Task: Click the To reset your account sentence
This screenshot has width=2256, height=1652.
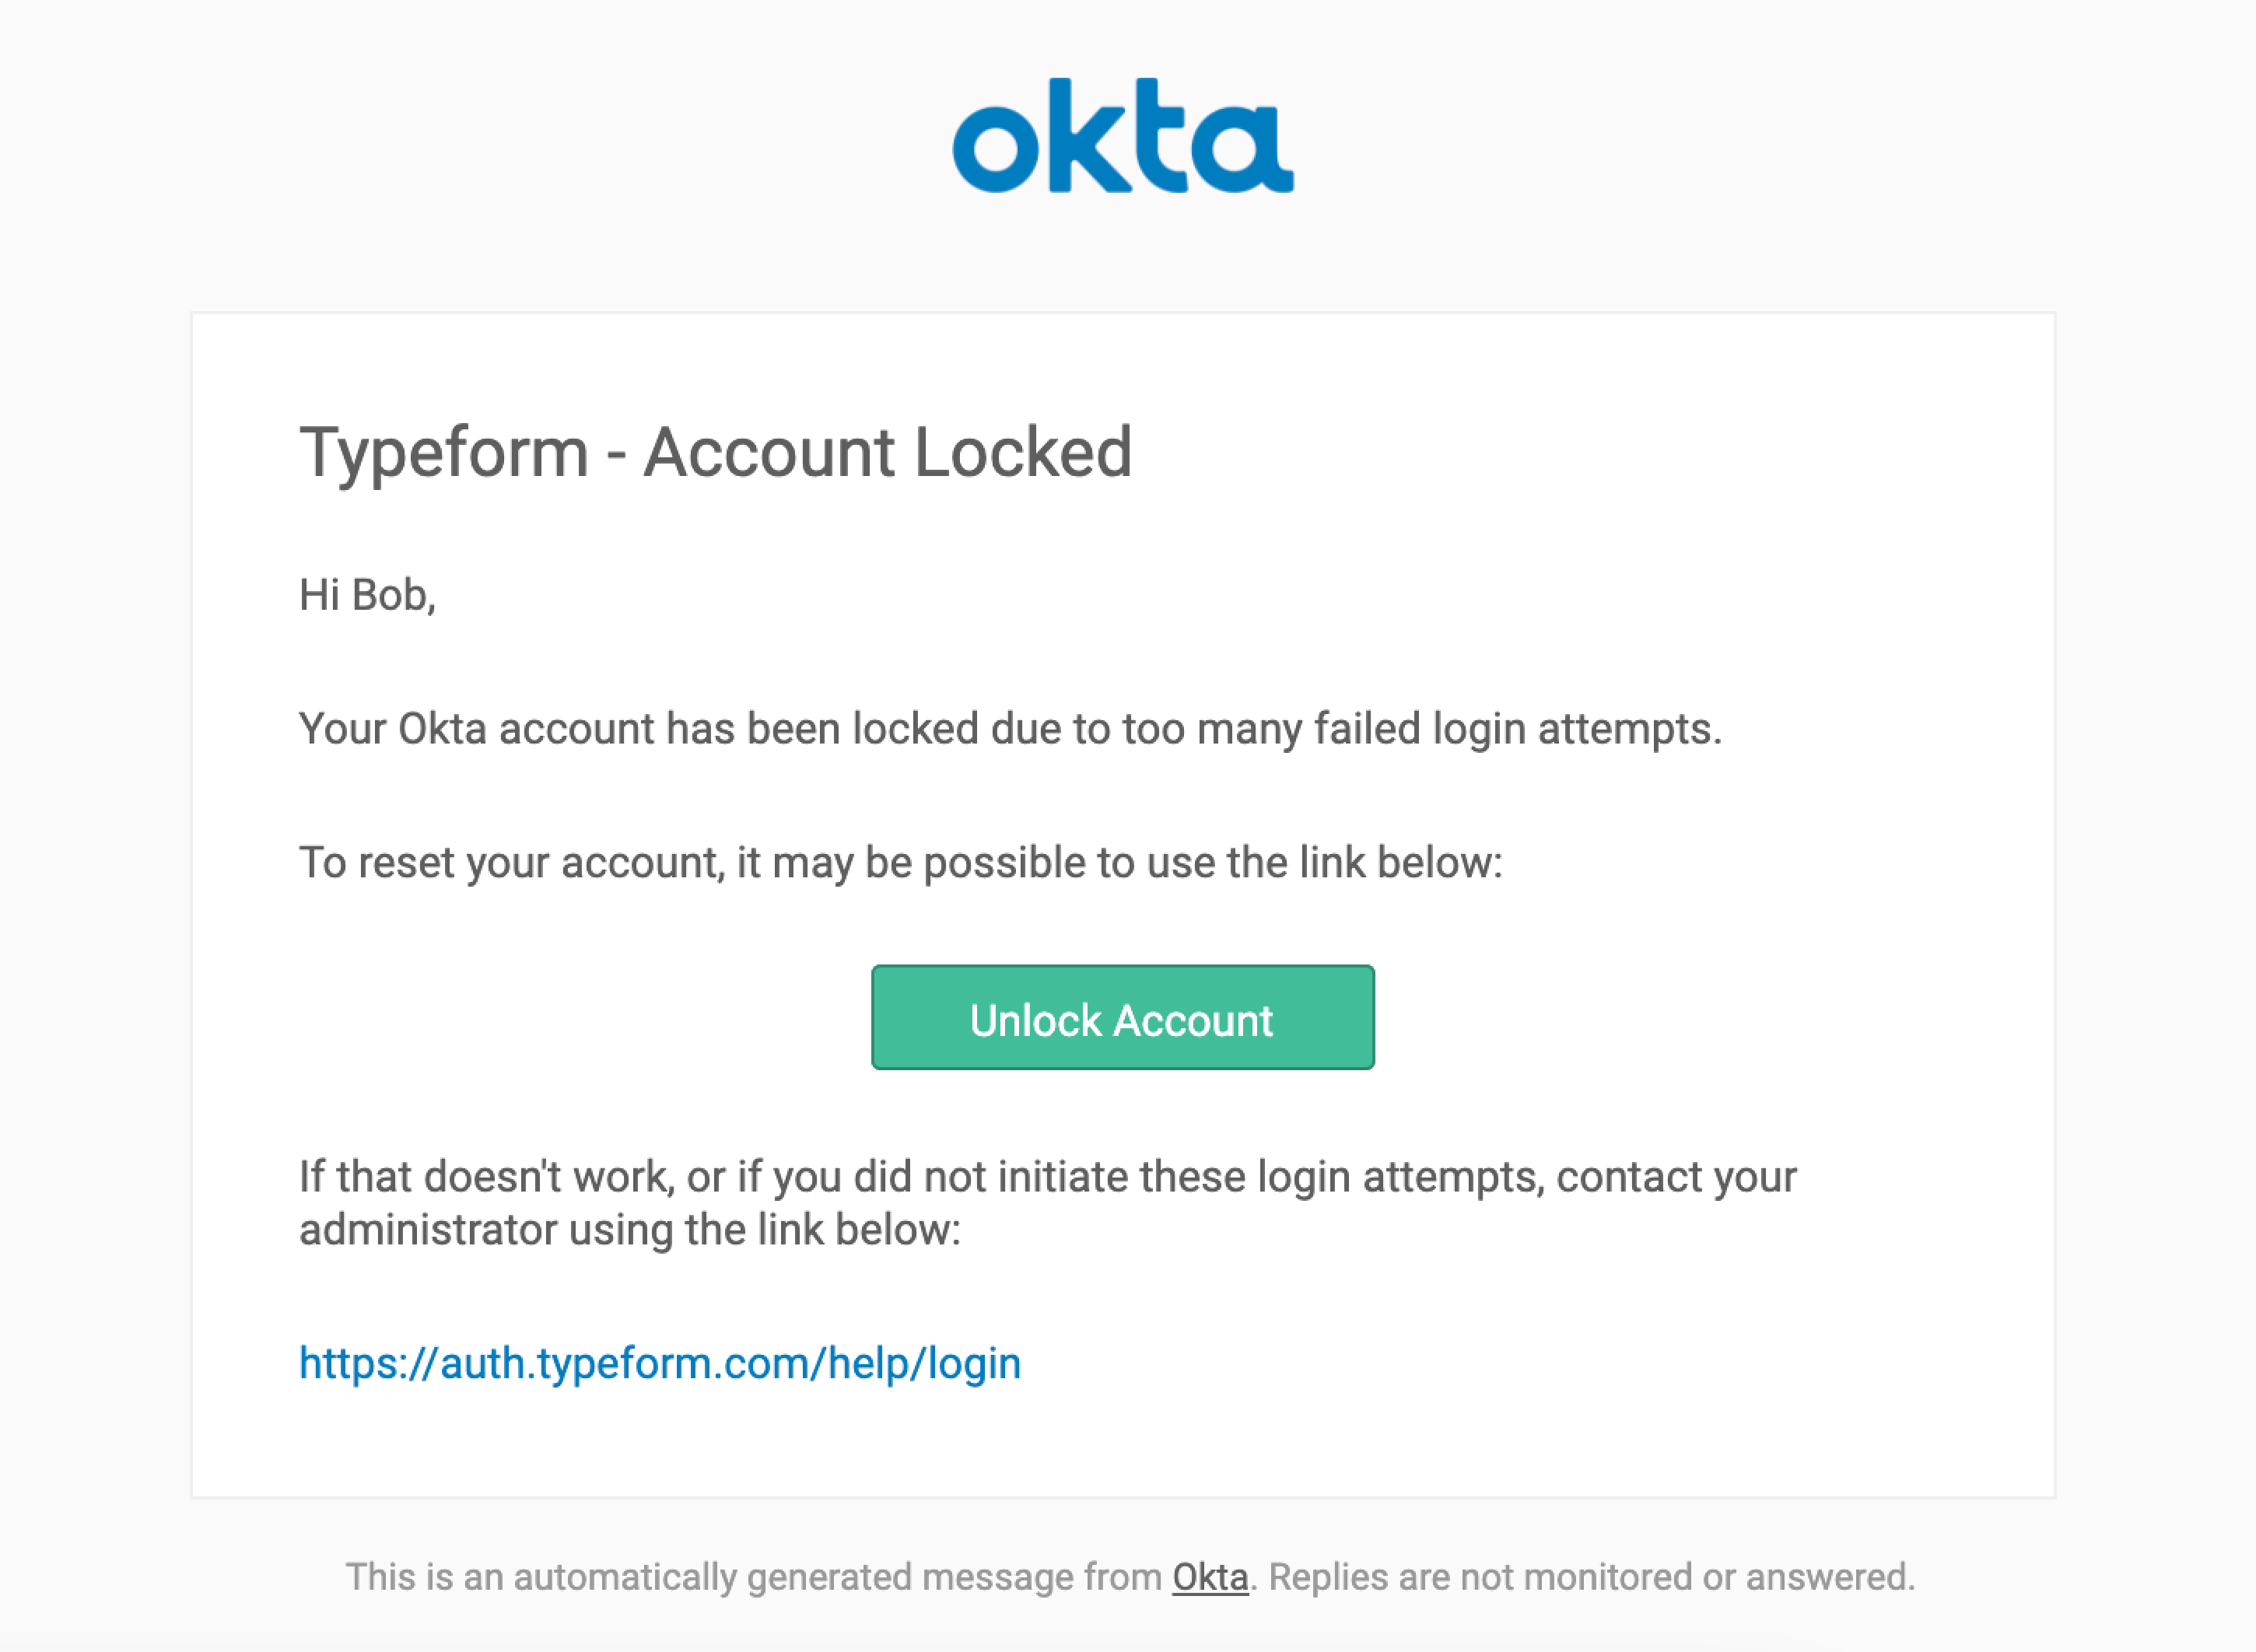Action: [901, 863]
